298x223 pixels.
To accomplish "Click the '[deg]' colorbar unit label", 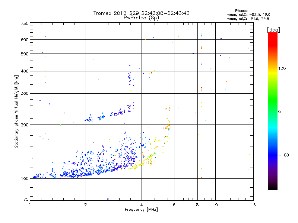I will (273, 30).
